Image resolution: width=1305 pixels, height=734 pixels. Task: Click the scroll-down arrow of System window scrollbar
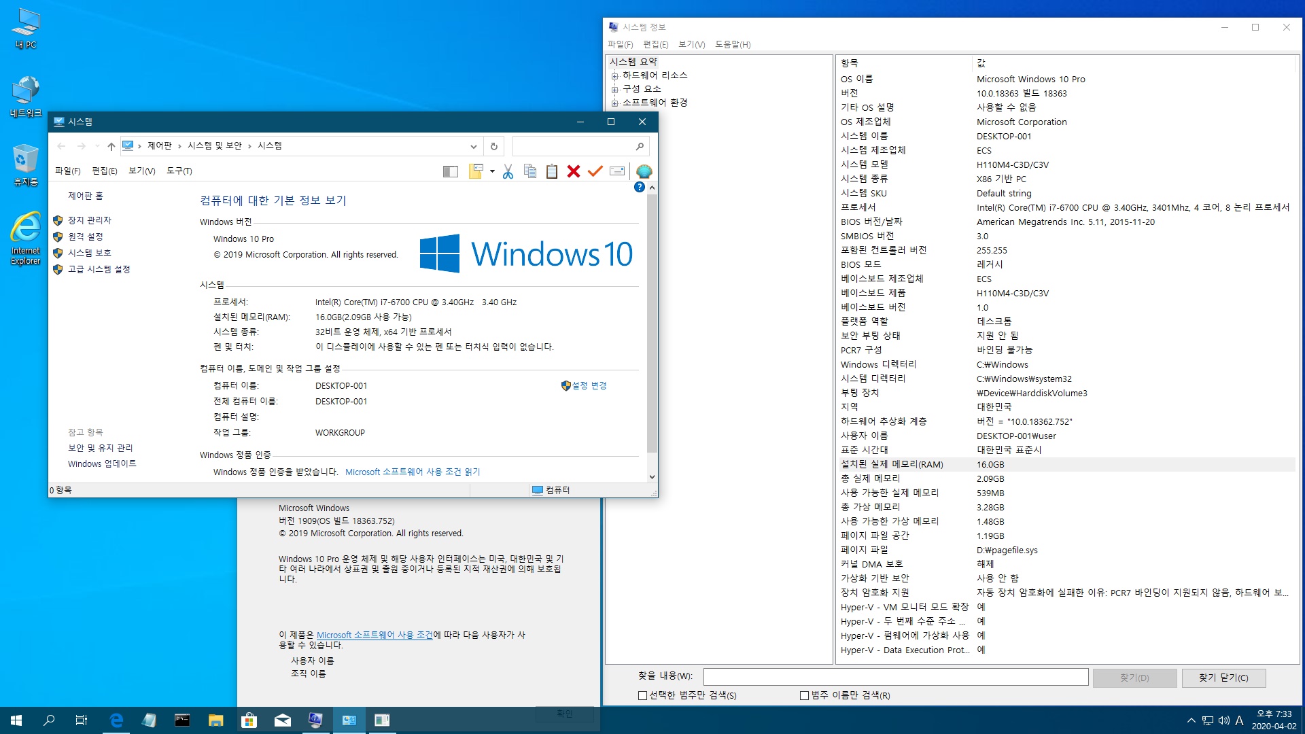(652, 477)
